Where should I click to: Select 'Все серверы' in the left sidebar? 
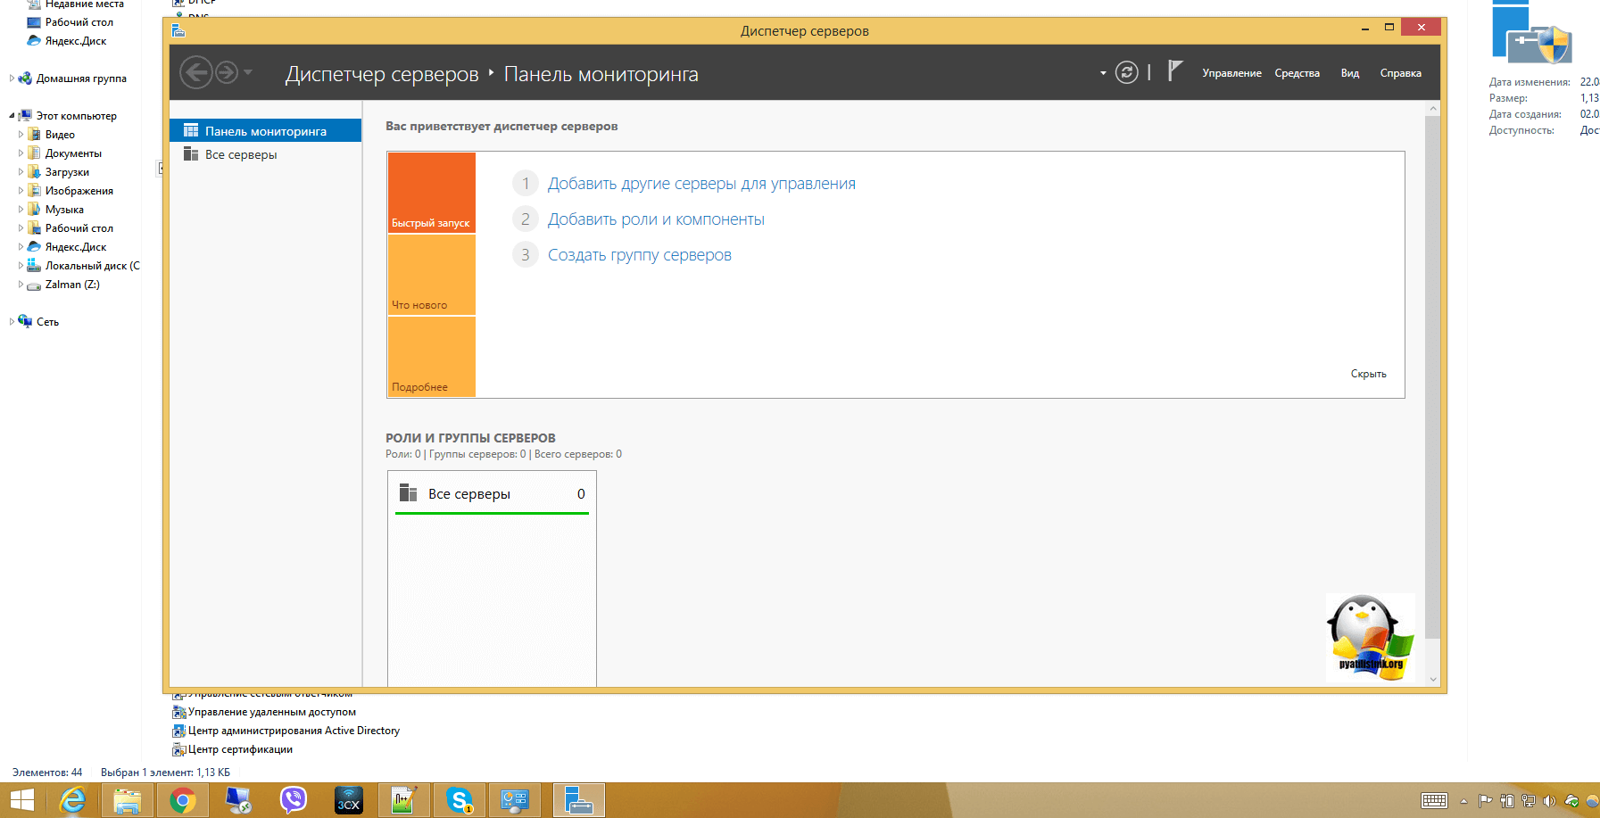tap(241, 154)
